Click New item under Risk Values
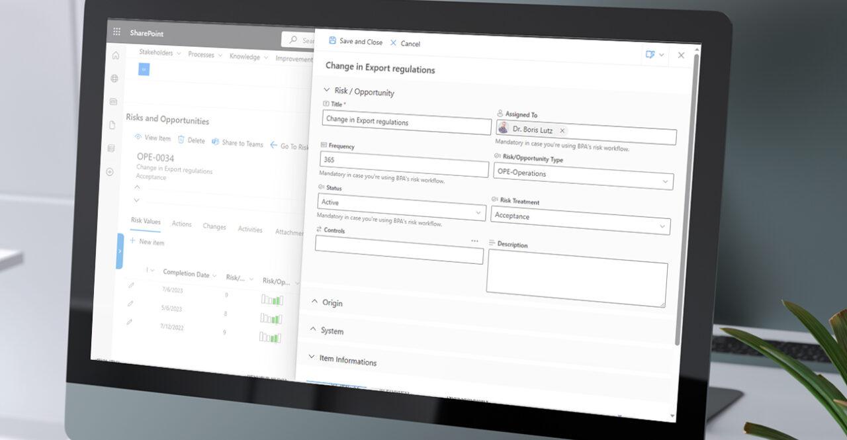This screenshot has height=440, width=847. (146, 243)
